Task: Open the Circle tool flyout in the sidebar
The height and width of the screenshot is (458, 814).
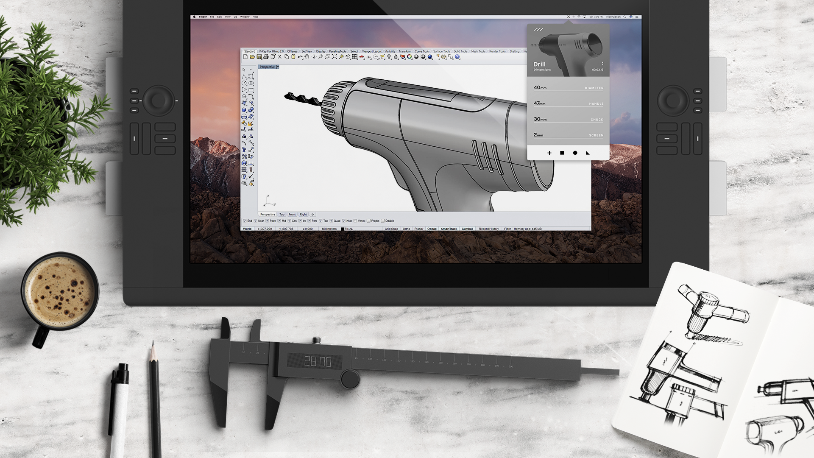Action: 244,83
